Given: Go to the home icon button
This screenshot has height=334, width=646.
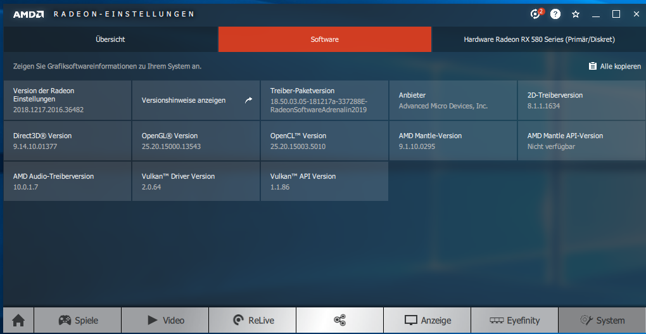Looking at the screenshot, I should [x=18, y=321].
